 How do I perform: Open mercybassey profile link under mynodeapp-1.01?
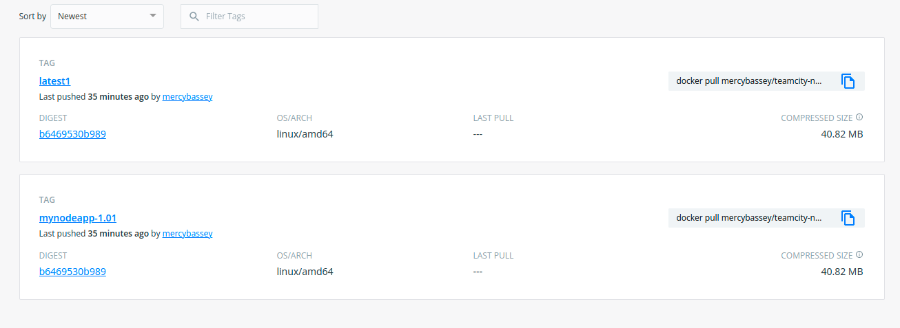pyautogui.click(x=187, y=234)
